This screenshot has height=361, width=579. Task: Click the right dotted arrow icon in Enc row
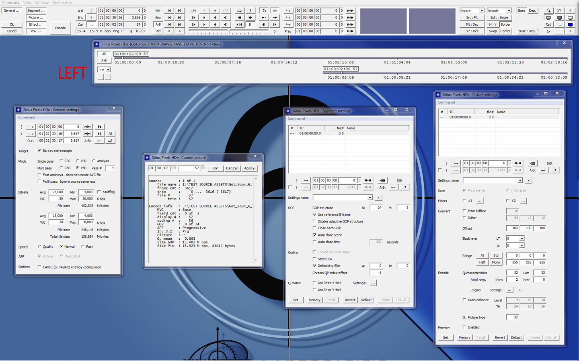point(275,18)
